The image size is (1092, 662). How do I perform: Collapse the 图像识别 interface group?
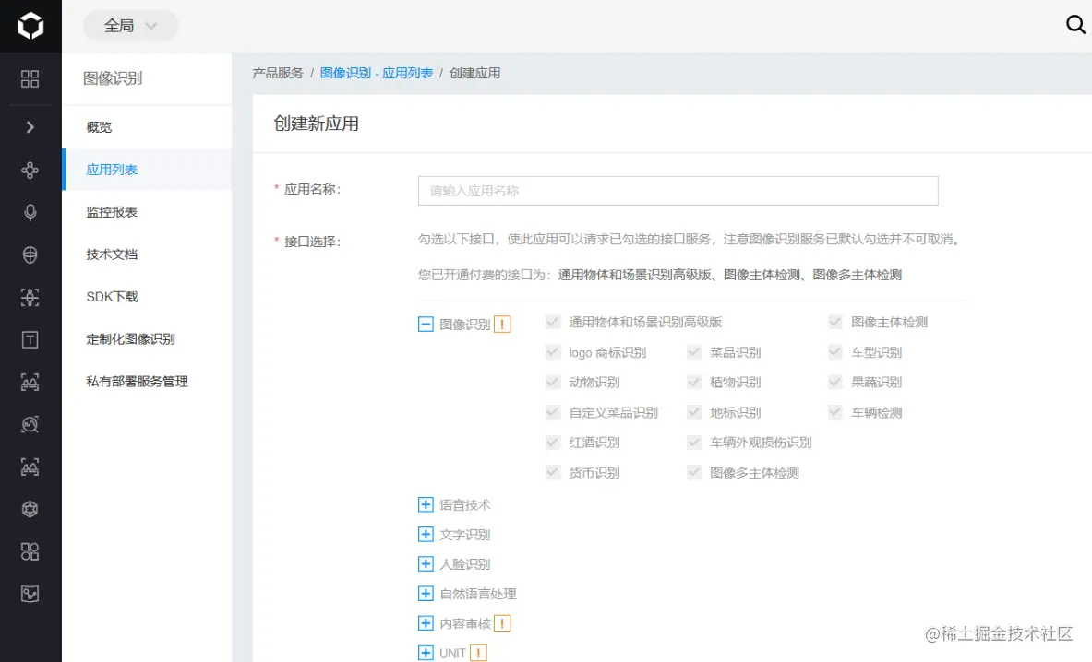point(426,324)
